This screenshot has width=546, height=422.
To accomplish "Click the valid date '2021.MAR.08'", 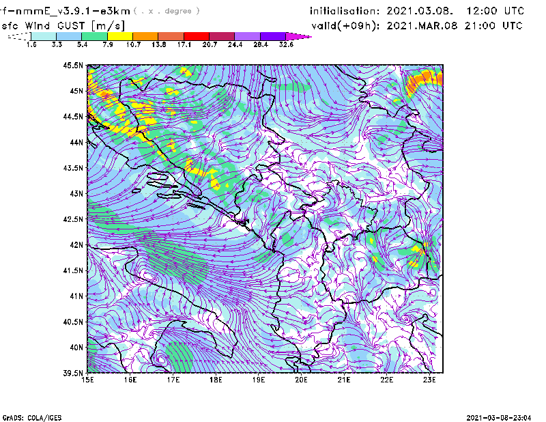I will tap(422, 26).
